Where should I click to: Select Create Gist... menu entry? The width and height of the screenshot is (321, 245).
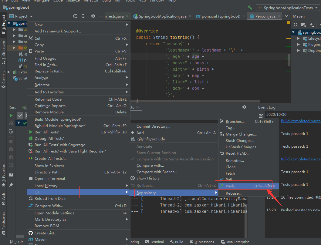[79, 233]
